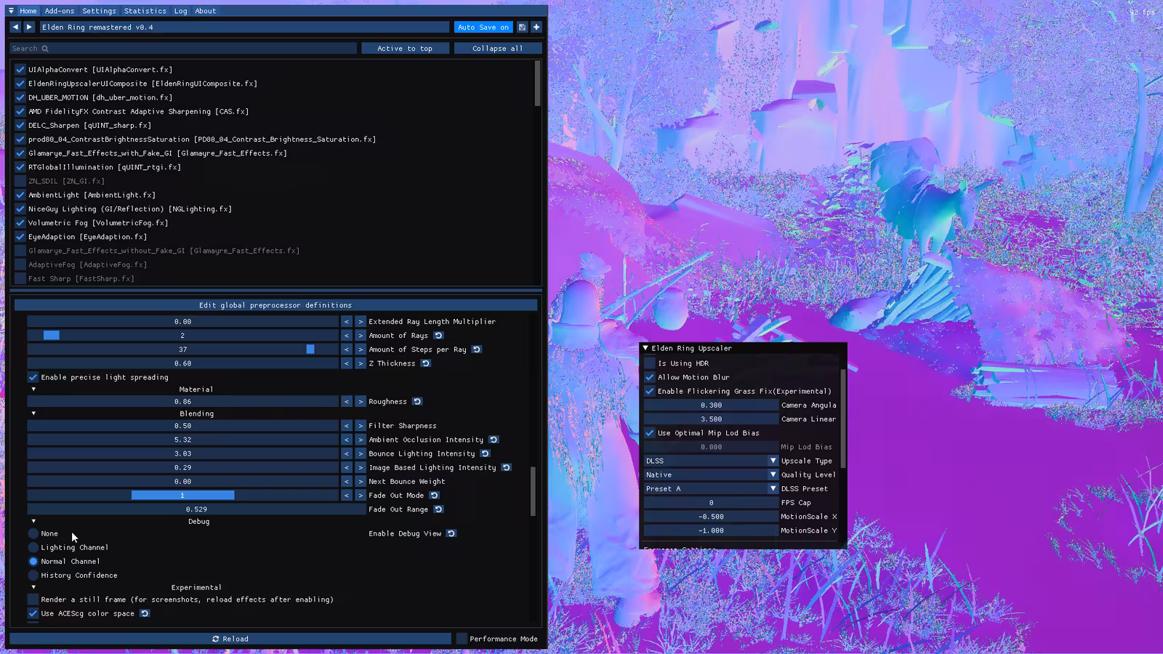Viewport: 1163px width, 654px height.
Task: Reset Amount of Rays to default
Action: point(438,335)
